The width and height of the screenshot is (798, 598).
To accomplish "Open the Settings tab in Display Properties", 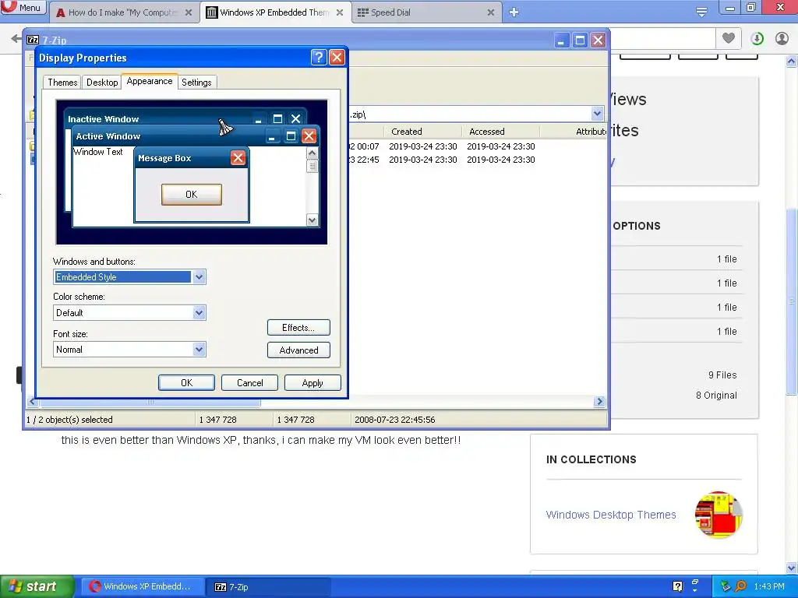I will pyautogui.click(x=196, y=83).
